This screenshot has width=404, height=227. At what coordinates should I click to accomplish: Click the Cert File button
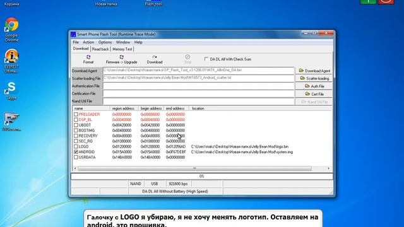coord(314,94)
